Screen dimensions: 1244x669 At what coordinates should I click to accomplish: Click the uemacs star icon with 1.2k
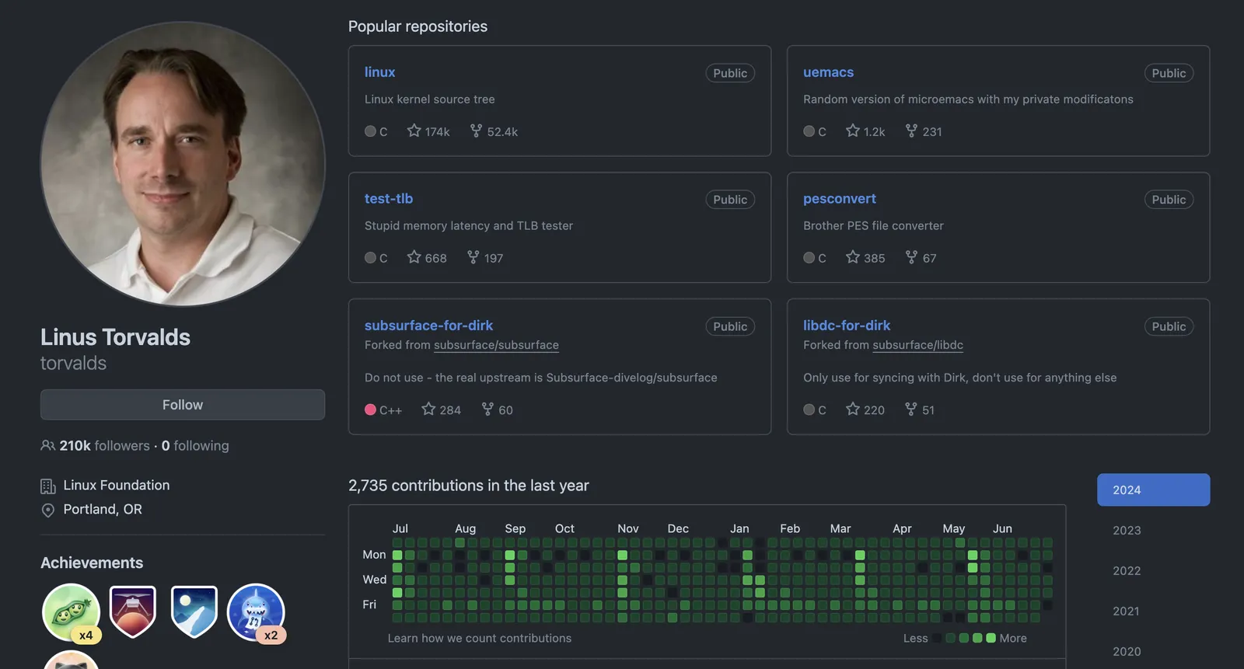[853, 131]
